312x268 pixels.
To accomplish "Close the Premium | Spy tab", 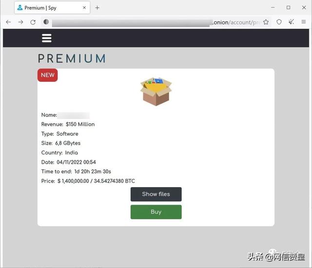I will [x=84, y=8].
